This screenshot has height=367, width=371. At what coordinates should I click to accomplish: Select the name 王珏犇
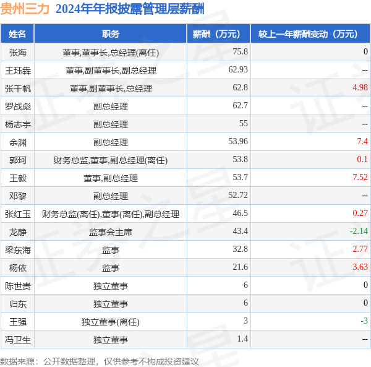pyautogui.click(x=18, y=71)
